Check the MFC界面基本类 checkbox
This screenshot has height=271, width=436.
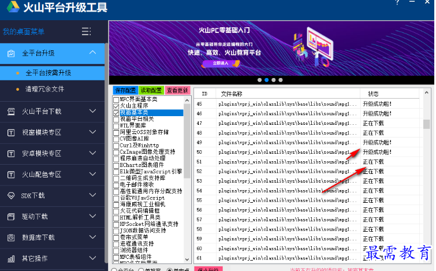coord(116,99)
